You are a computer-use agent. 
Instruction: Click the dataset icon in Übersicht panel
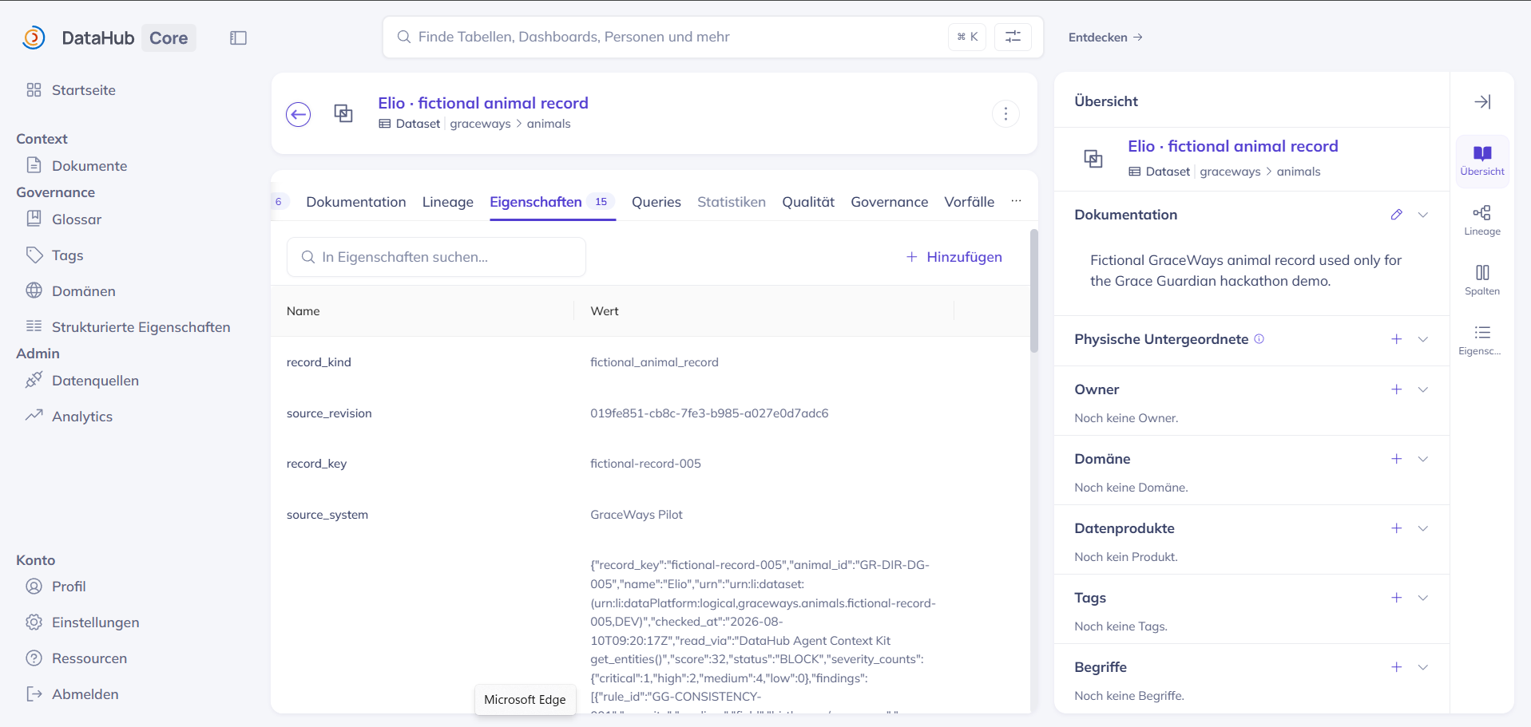pyautogui.click(x=1093, y=158)
